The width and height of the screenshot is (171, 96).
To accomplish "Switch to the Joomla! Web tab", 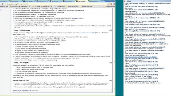I will point(95,1).
